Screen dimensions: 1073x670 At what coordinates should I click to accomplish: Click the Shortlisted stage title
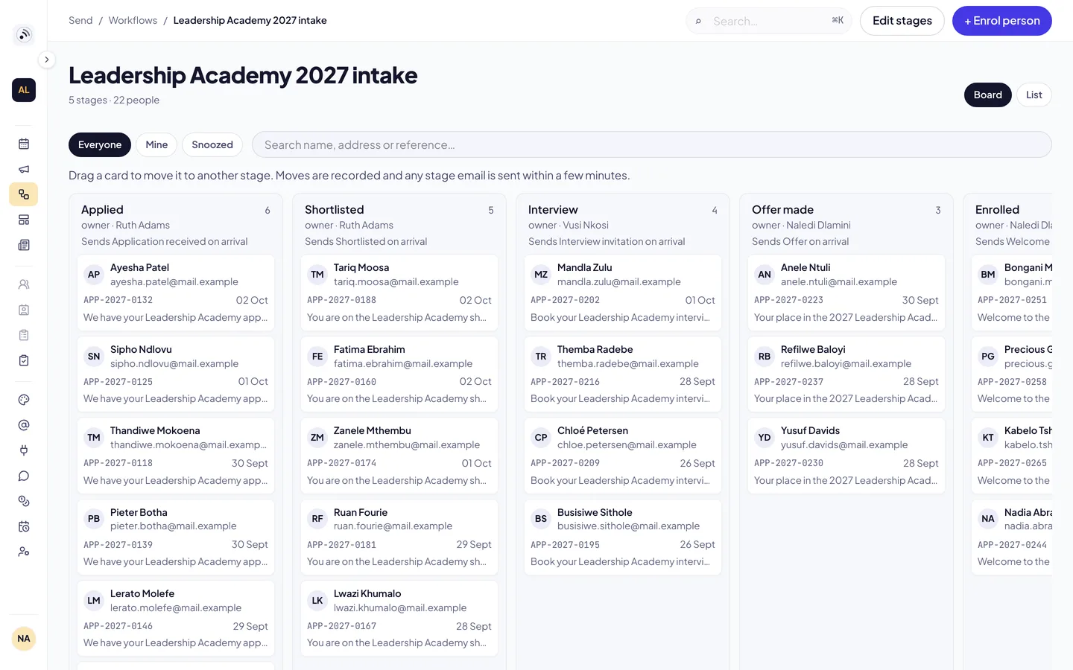click(335, 210)
